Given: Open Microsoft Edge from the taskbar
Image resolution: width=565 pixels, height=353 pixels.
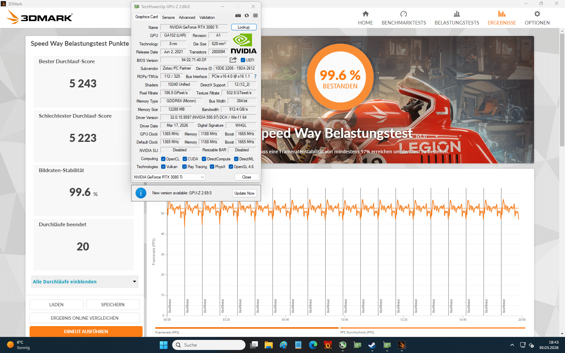Looking at the screenshot, I should click(x=313, y=345).
